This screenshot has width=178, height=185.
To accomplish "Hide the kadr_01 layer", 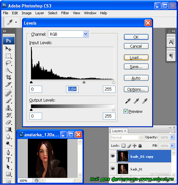I will pos(113,169).
